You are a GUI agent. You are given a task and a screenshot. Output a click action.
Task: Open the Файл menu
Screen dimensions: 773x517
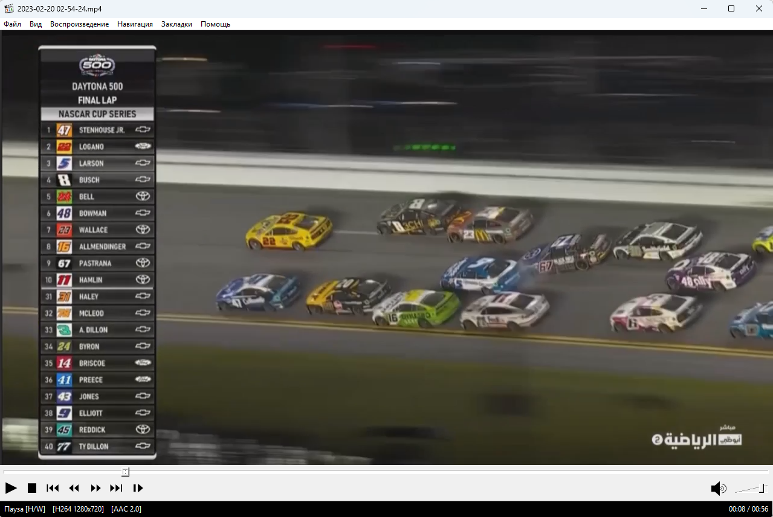(x=12, y=24)
